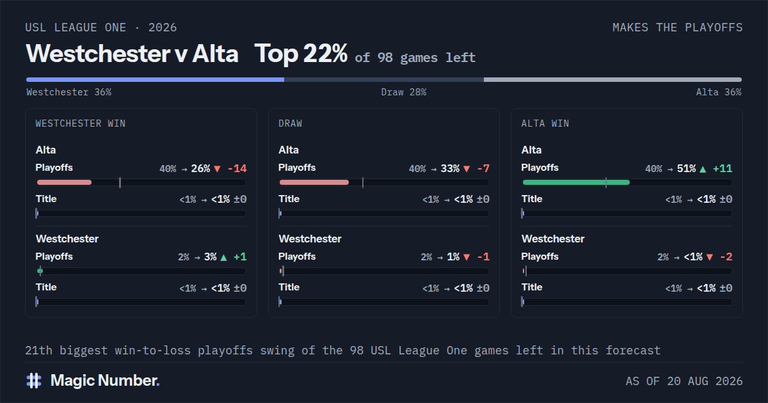The width and height of the screenshot is (768, 403).
Task: Click Alta playoffs green bar in Alta Win
Action: (576, 182)
